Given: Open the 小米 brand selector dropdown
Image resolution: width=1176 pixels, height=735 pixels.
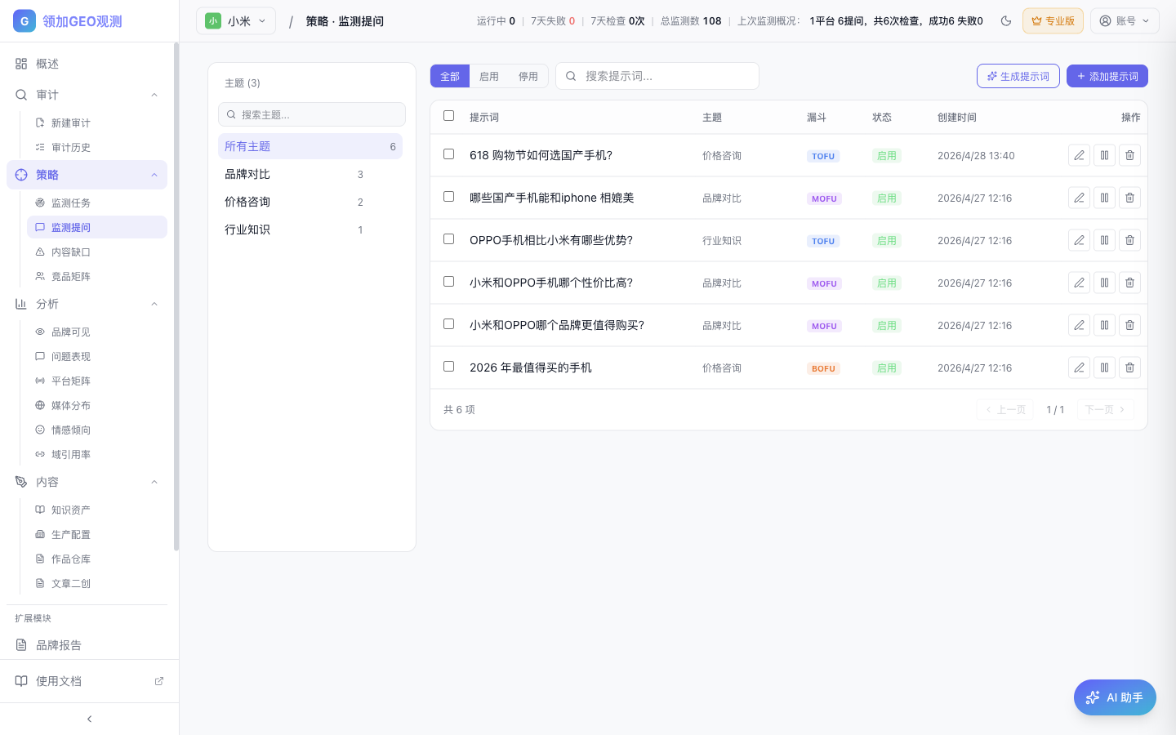Looking at the screenshot, I should tap(236, 21).
